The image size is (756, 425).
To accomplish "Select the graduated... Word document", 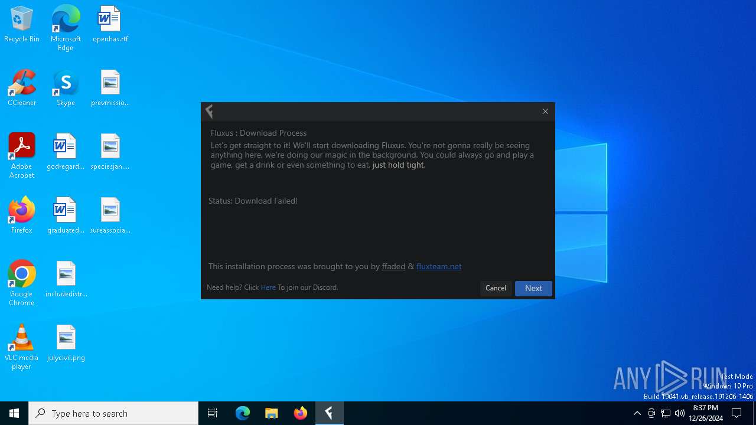I will (66, 215).
